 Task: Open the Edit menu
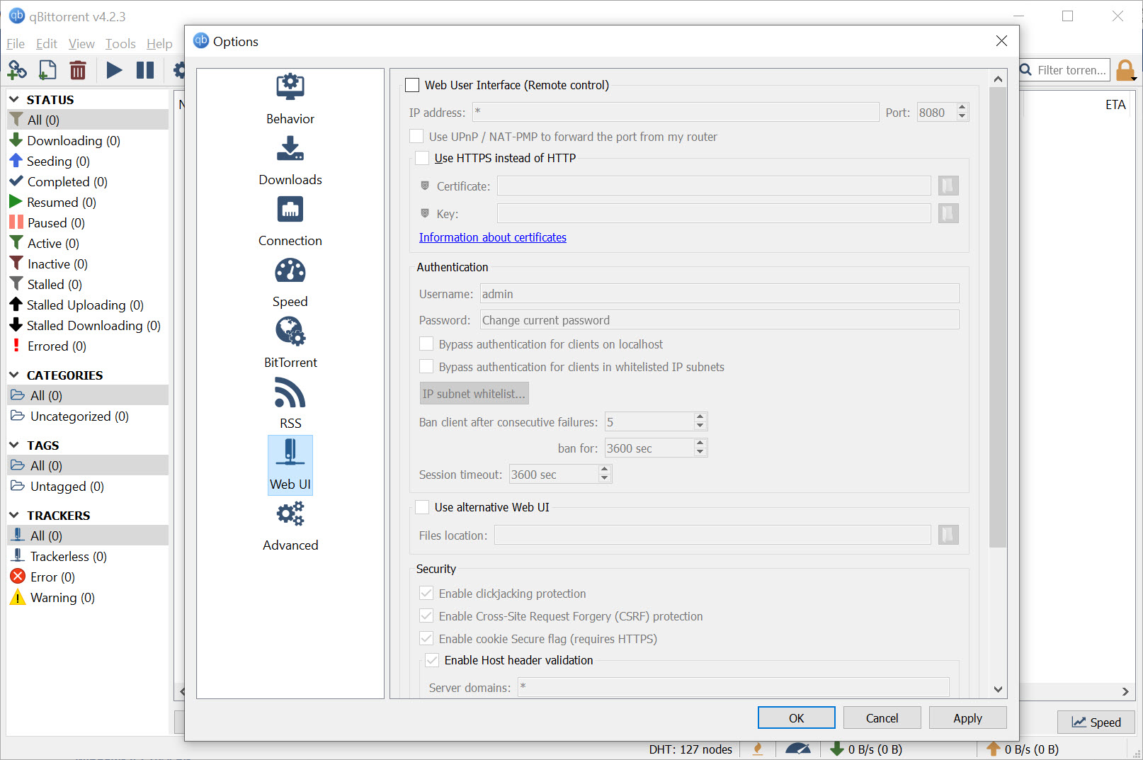click(x=47, y=44)
